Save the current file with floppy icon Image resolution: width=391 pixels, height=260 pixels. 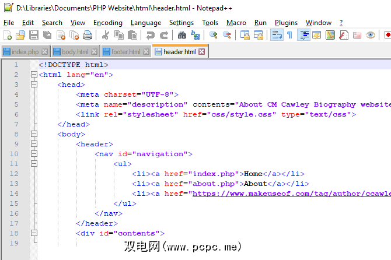(34, 35)
